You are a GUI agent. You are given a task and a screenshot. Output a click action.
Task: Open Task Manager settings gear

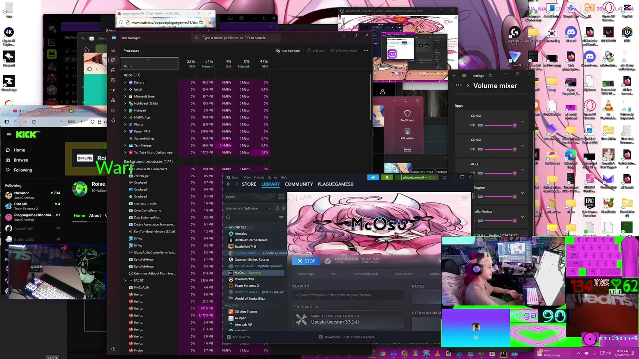113,349
